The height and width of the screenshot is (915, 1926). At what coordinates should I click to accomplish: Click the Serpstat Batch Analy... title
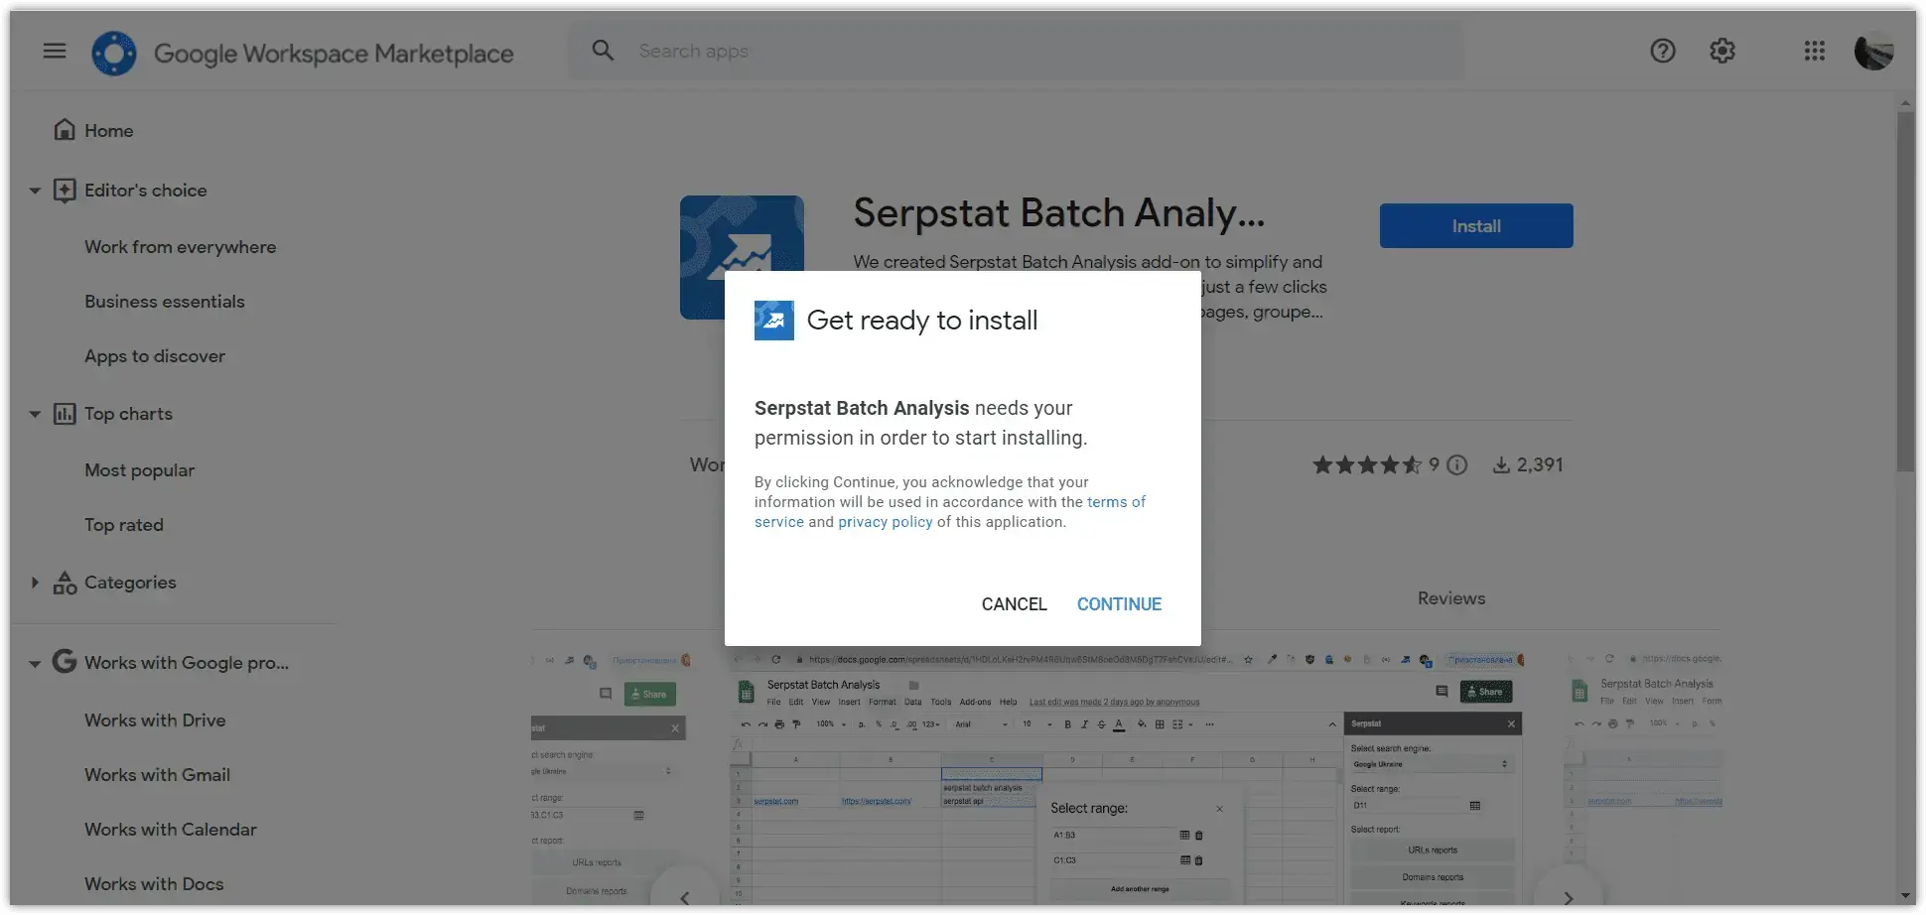pos(1059,212)
